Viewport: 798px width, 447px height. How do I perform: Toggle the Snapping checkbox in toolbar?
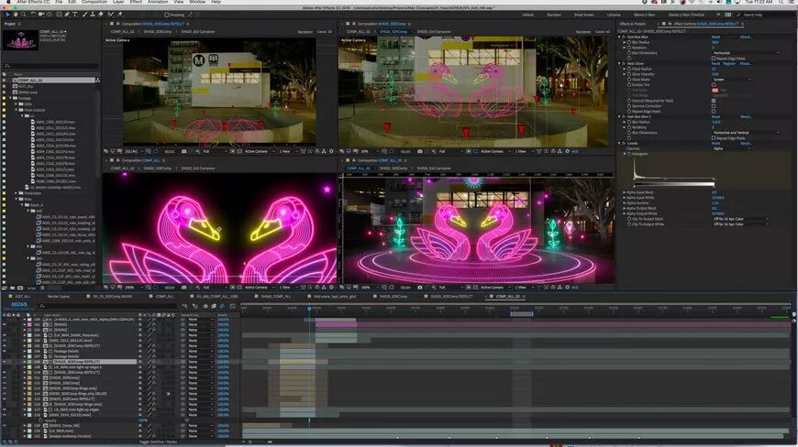(x=167, y=15)
